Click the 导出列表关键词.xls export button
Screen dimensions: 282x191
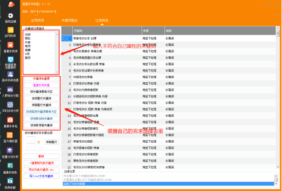point(41,170)
